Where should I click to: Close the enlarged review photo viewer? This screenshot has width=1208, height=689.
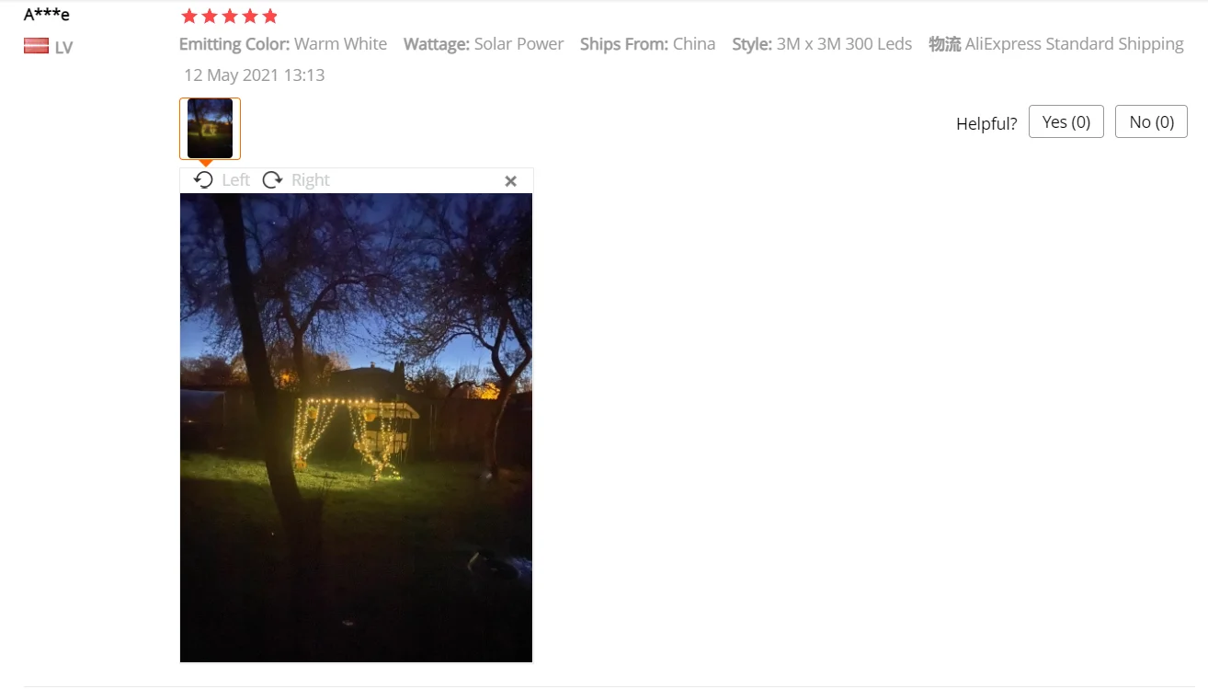click(511, 181)
